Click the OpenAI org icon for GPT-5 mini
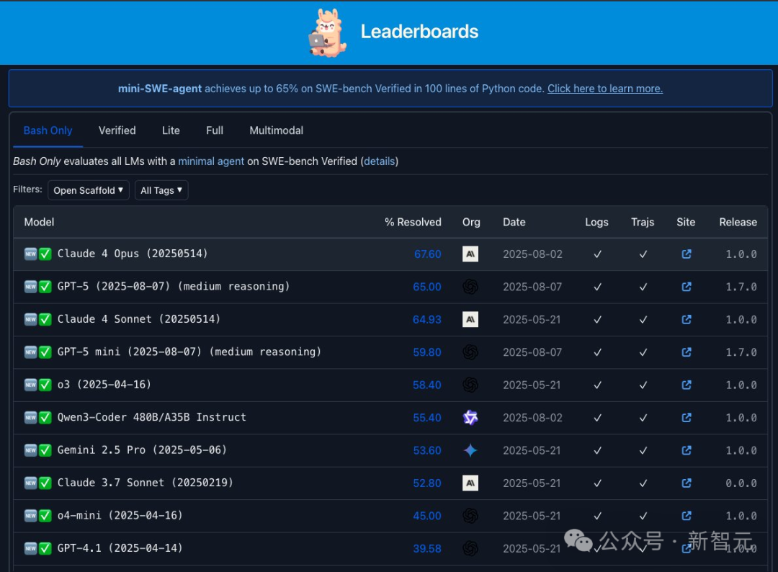Screen dimensions: 778x572 [470, 352]
